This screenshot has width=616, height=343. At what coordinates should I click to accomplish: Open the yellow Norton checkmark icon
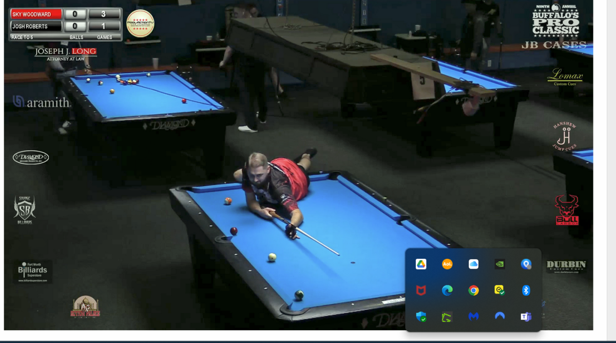click(x=499, y=291)
